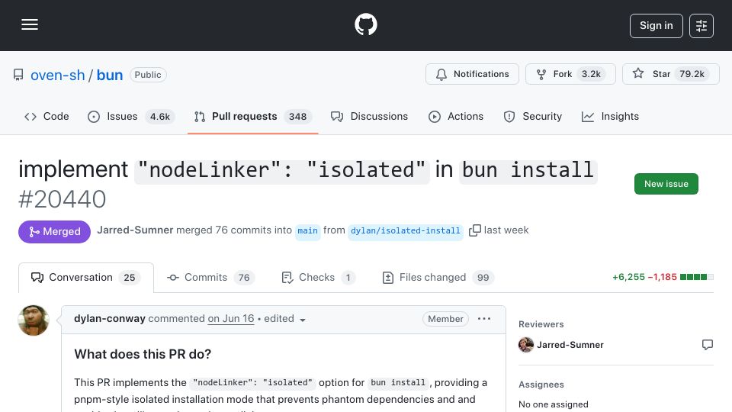Viewport: 732px width, 412px height.
Task: Open Jarred-Sumner profile link in merge line
Action: tap(135, 230)
